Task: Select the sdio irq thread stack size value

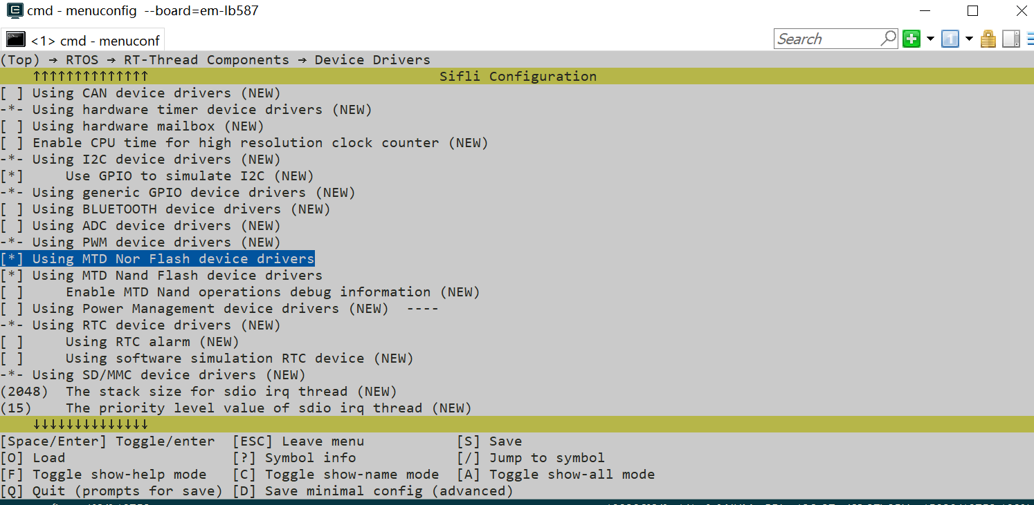Action: 24,392
